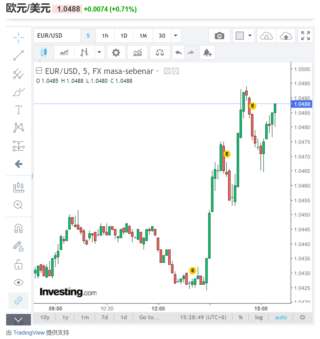Click the E event marker near 1.0488
The height and width of the screenshot is (339, 320).
252,106
